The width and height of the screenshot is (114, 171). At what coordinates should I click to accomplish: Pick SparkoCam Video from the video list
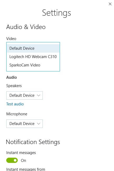pyautogui.click(x=33, y=65)
